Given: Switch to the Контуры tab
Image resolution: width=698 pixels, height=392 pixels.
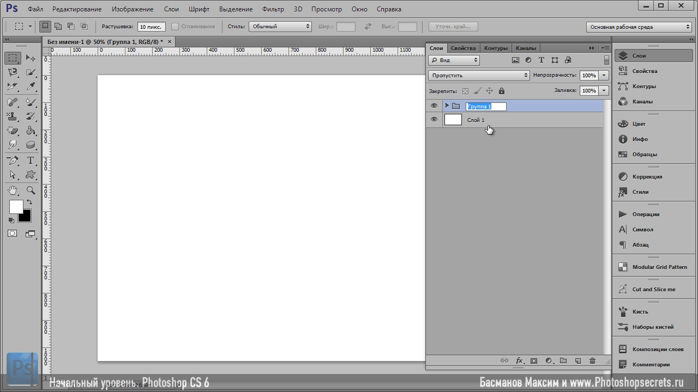Looking at the screenshot, I should point(496,48).
